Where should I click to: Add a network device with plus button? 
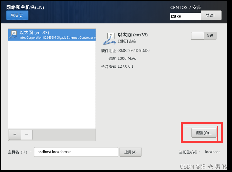point(15,135)
